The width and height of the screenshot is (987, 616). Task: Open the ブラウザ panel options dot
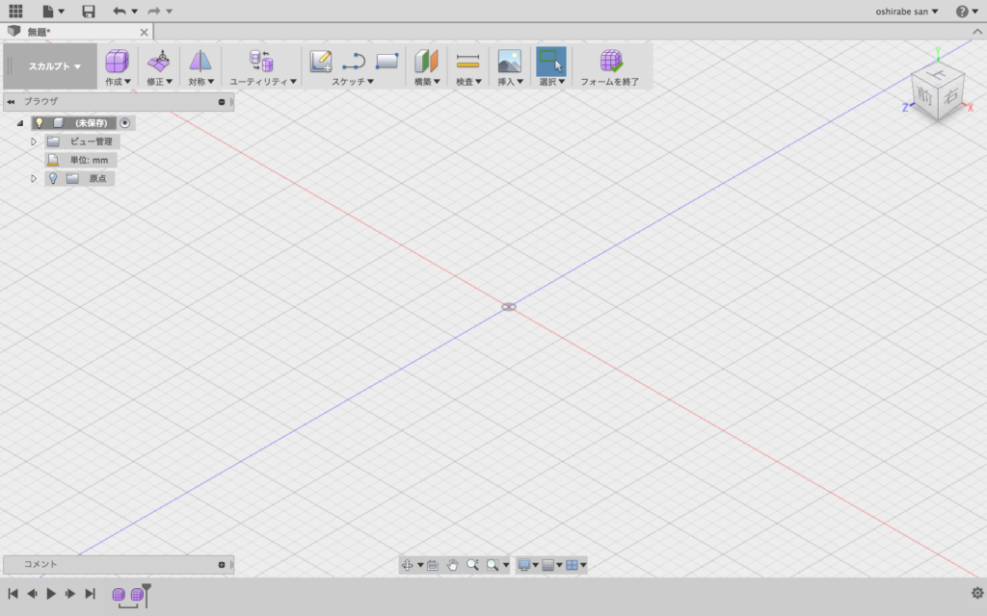coord(222,102)
